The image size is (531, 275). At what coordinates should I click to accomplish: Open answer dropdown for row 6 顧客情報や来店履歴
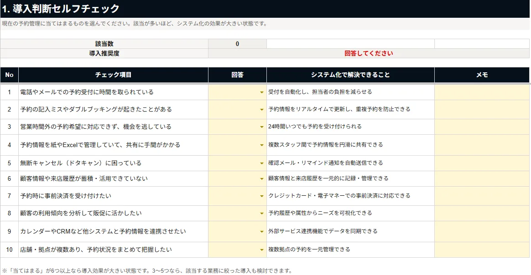tap(261, 179)
